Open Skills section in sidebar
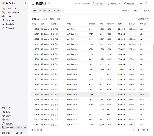The width and height of the screenshot is (154, 136). (x=6, y=112)
